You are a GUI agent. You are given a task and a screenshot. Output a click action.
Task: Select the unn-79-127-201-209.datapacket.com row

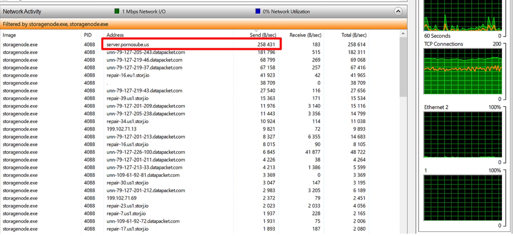185,106
